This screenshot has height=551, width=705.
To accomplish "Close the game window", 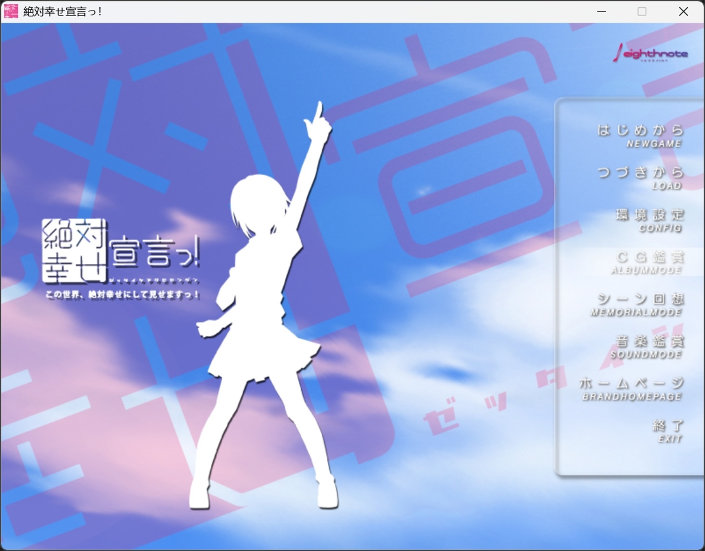I will (x=683, y=11).
